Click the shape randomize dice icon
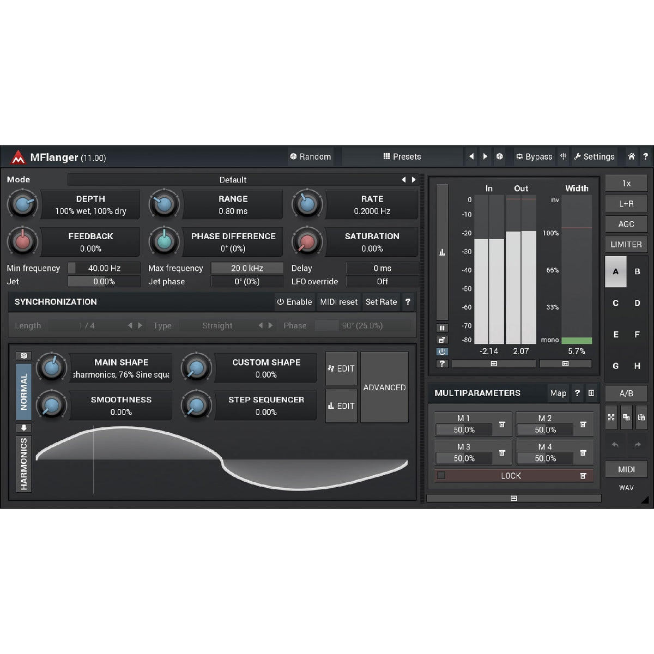This screenshot has height=654, width=654. pyautogui.click(x=23, y=355)
